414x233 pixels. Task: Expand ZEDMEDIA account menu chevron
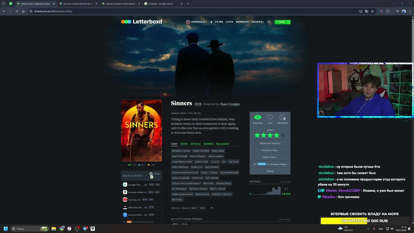click(207, 22)
